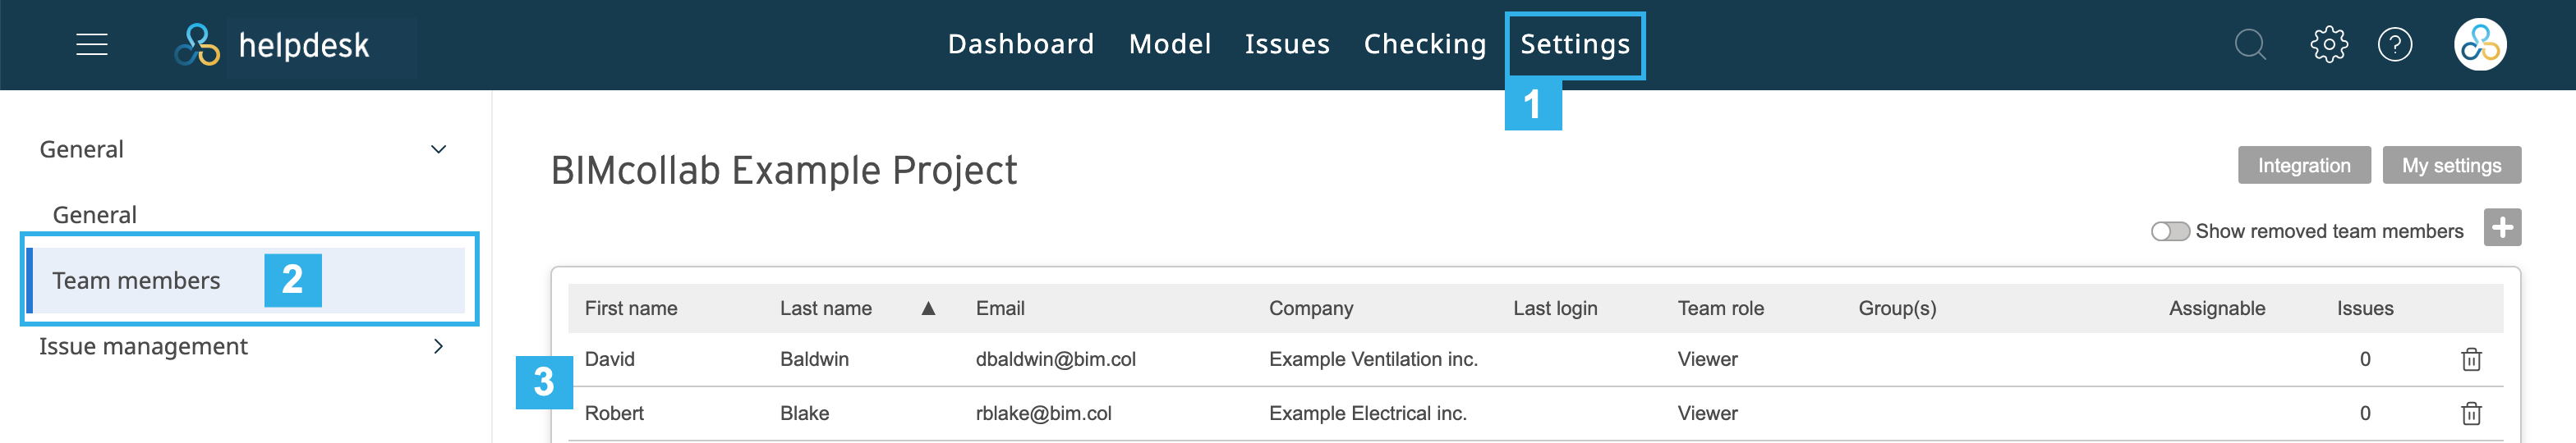Sort by Last name arrow

928,308
